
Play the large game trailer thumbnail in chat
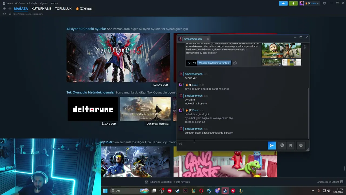click(281, 50)
